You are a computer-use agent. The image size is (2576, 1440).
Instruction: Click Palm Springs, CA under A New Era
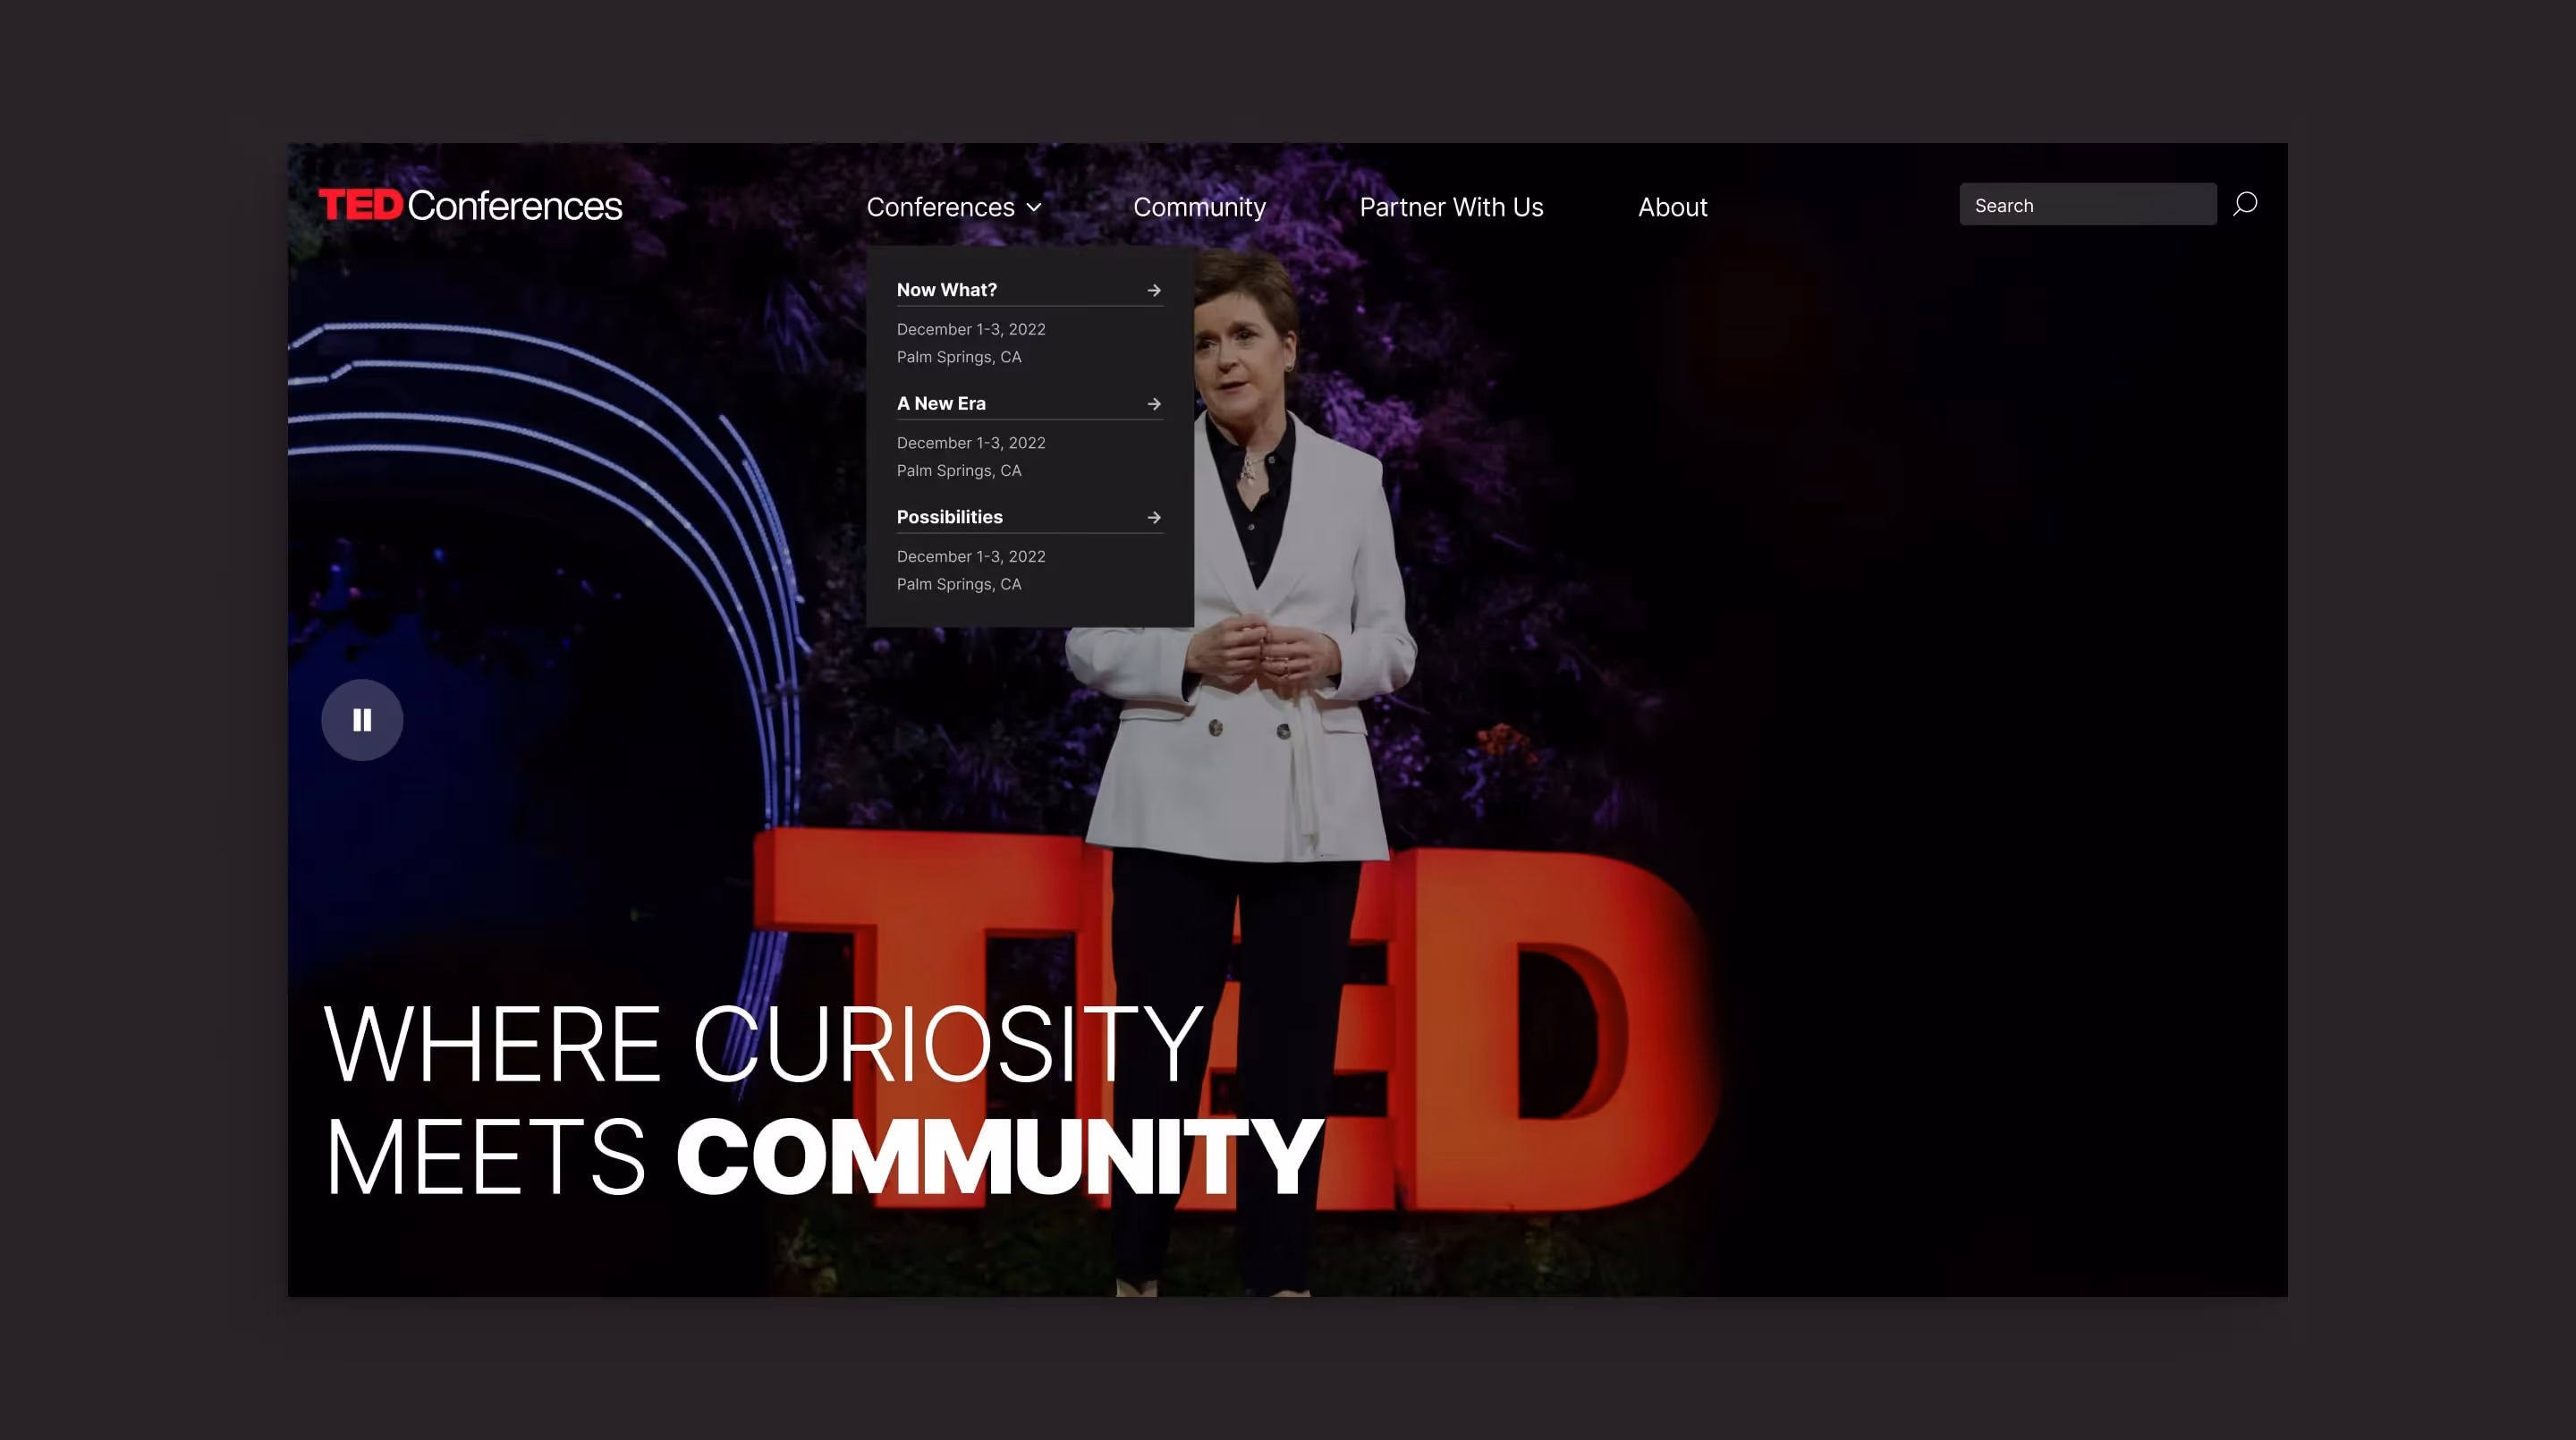[x=958, y=470]
